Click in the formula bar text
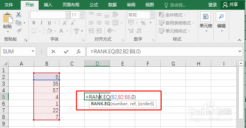Image resolution: width=246 pixels, height=128 pixels. pyautogui.click(x=116, y=52)
